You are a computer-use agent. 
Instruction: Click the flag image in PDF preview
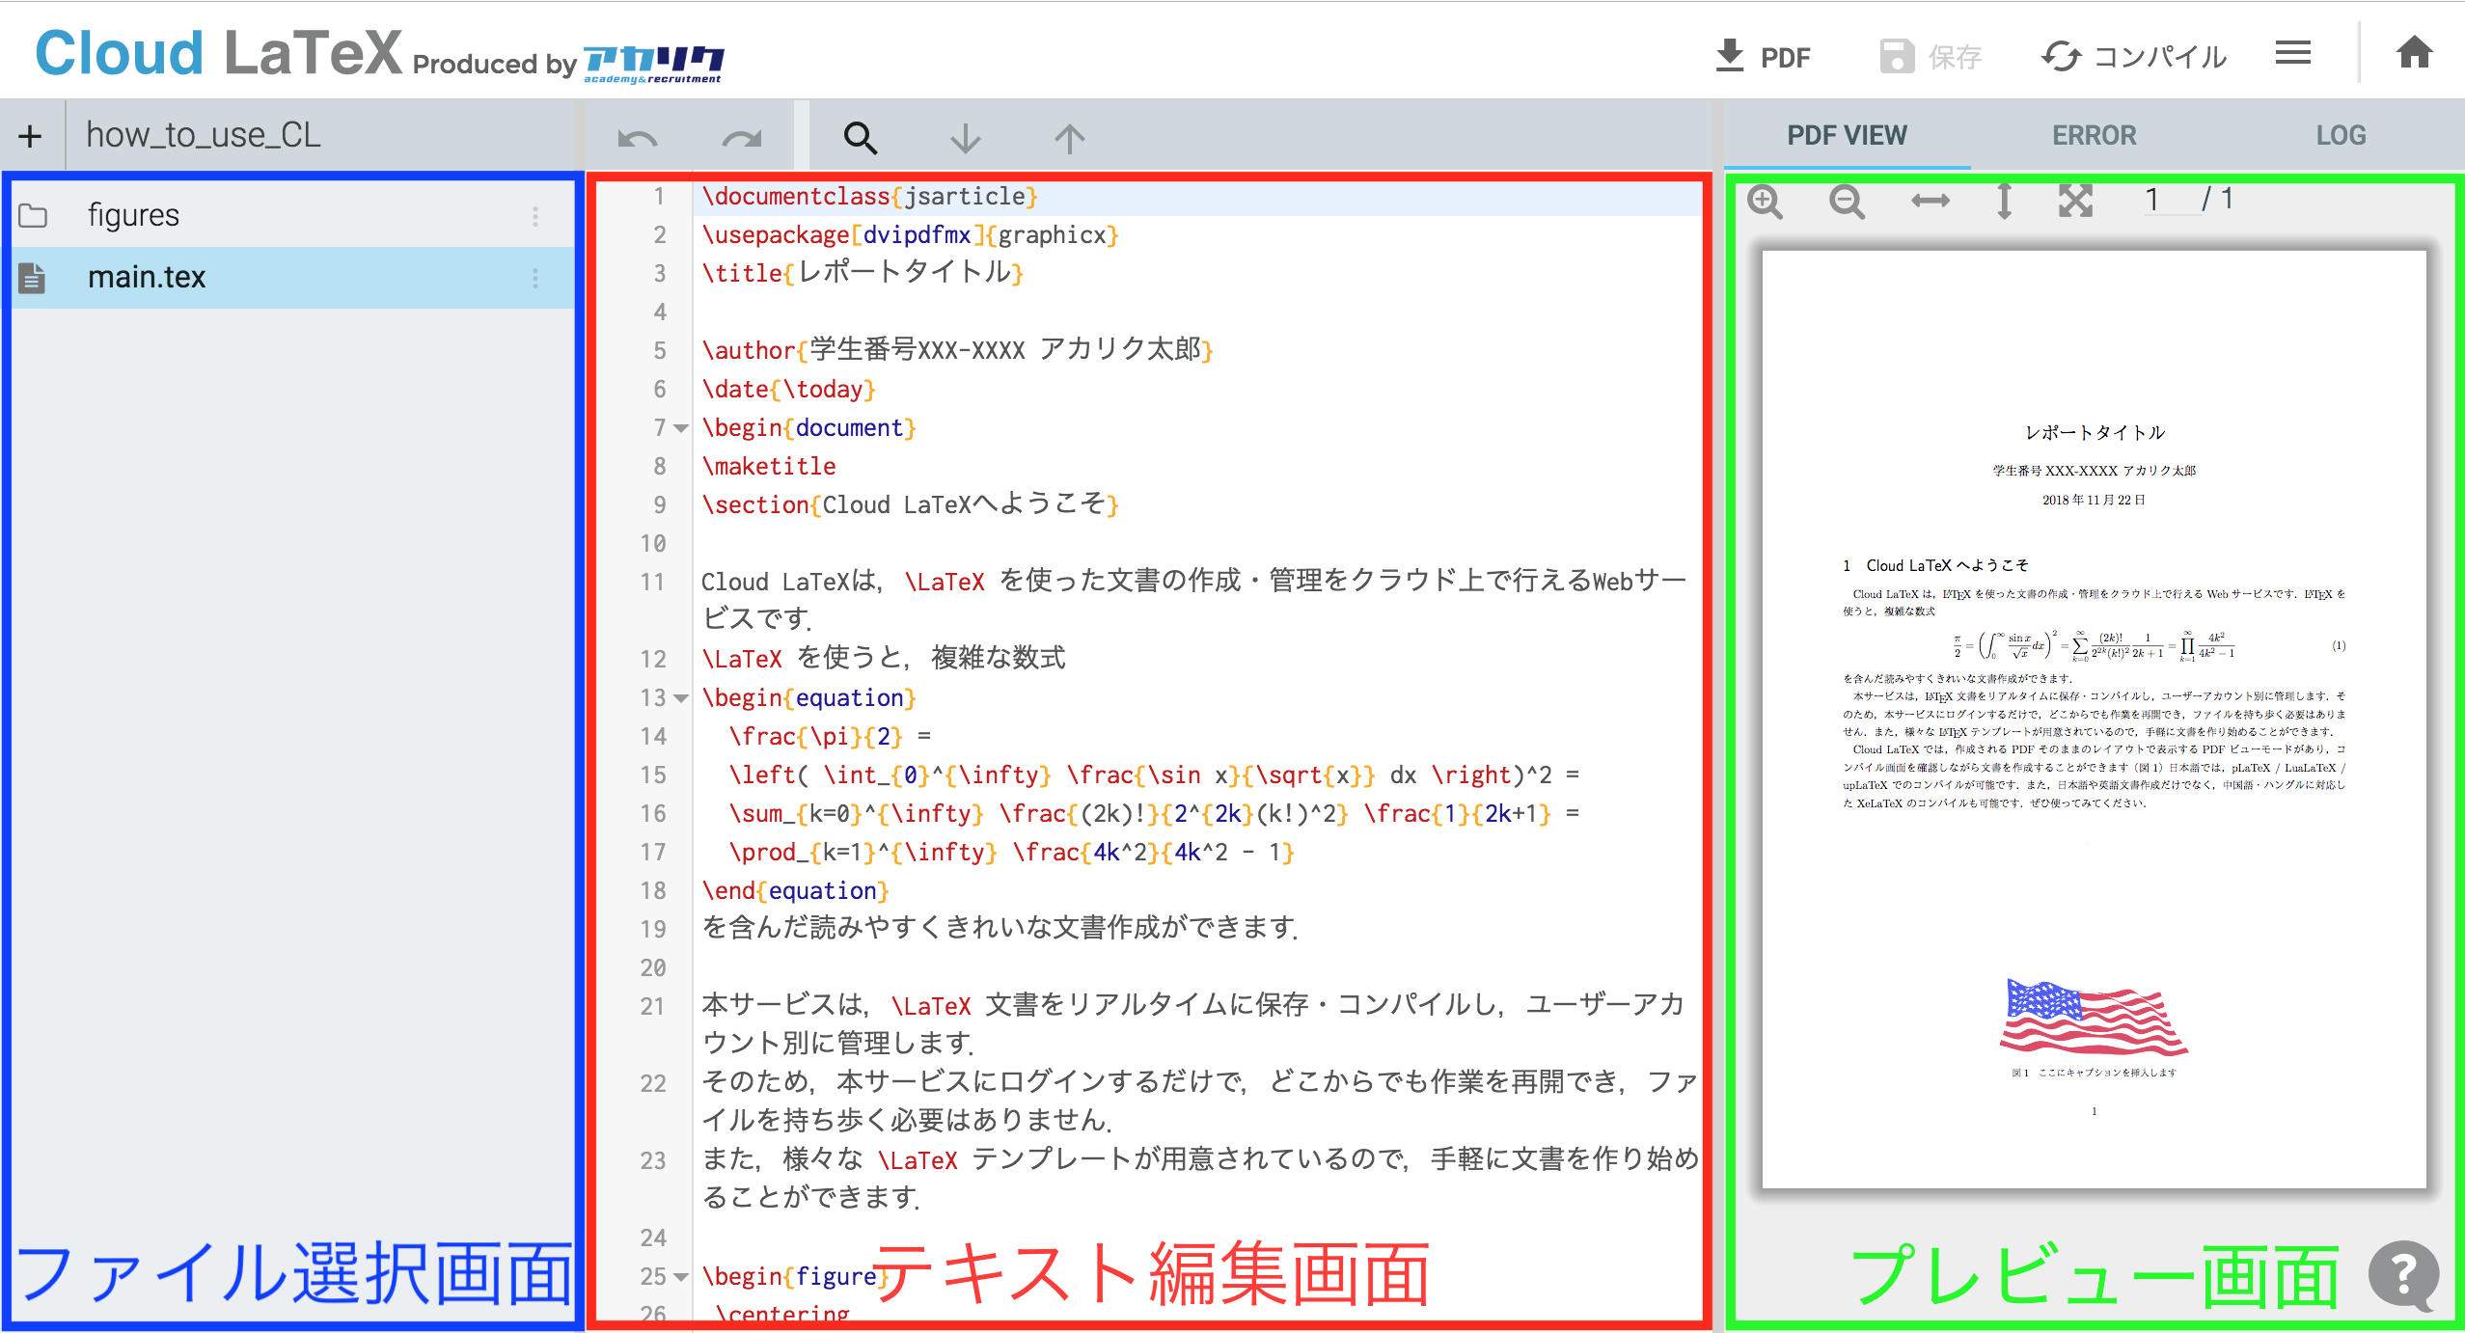(2094, 1019)
